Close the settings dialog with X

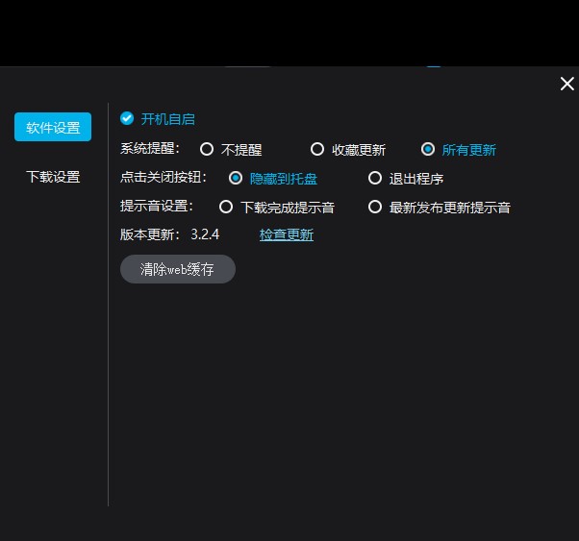(566, 84)
